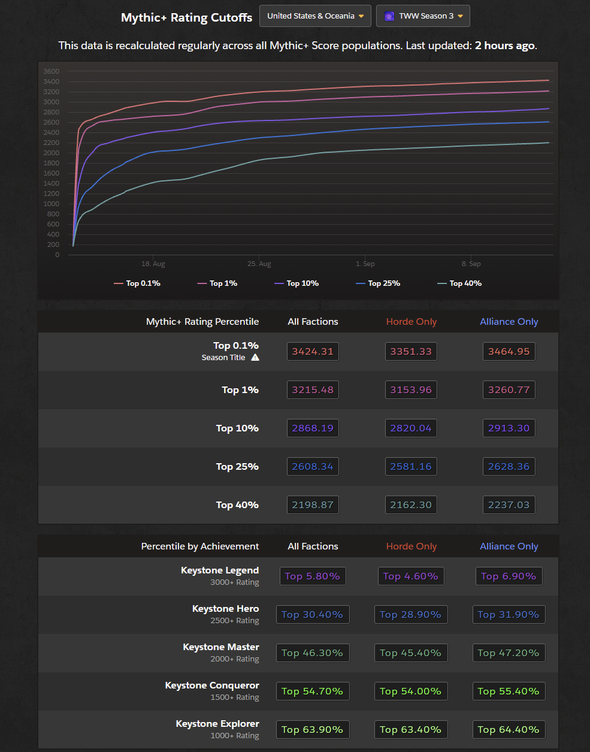The image size is (590, 752).
Task: Click Keystone Legend All Factions Top 5.80%
Action: tap(313, 576)
